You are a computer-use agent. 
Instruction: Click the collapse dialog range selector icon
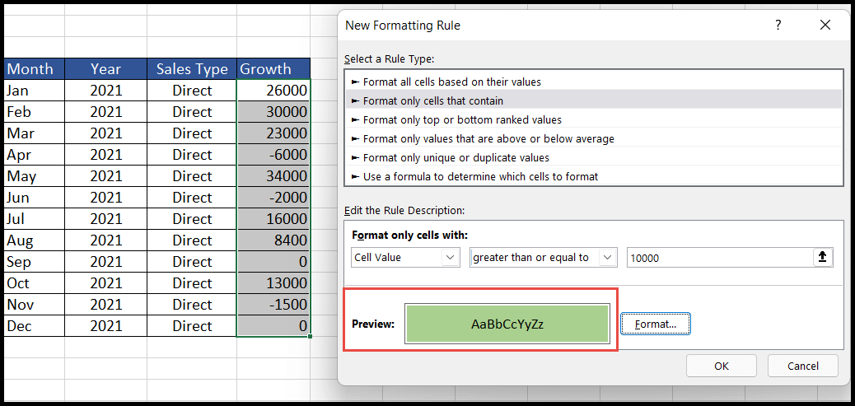822,258
